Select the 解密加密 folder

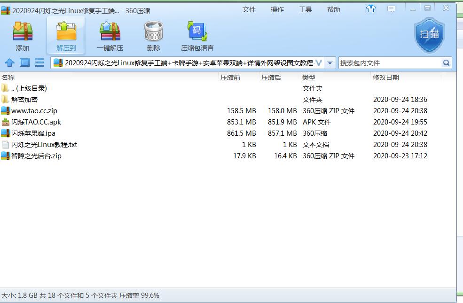24,100
